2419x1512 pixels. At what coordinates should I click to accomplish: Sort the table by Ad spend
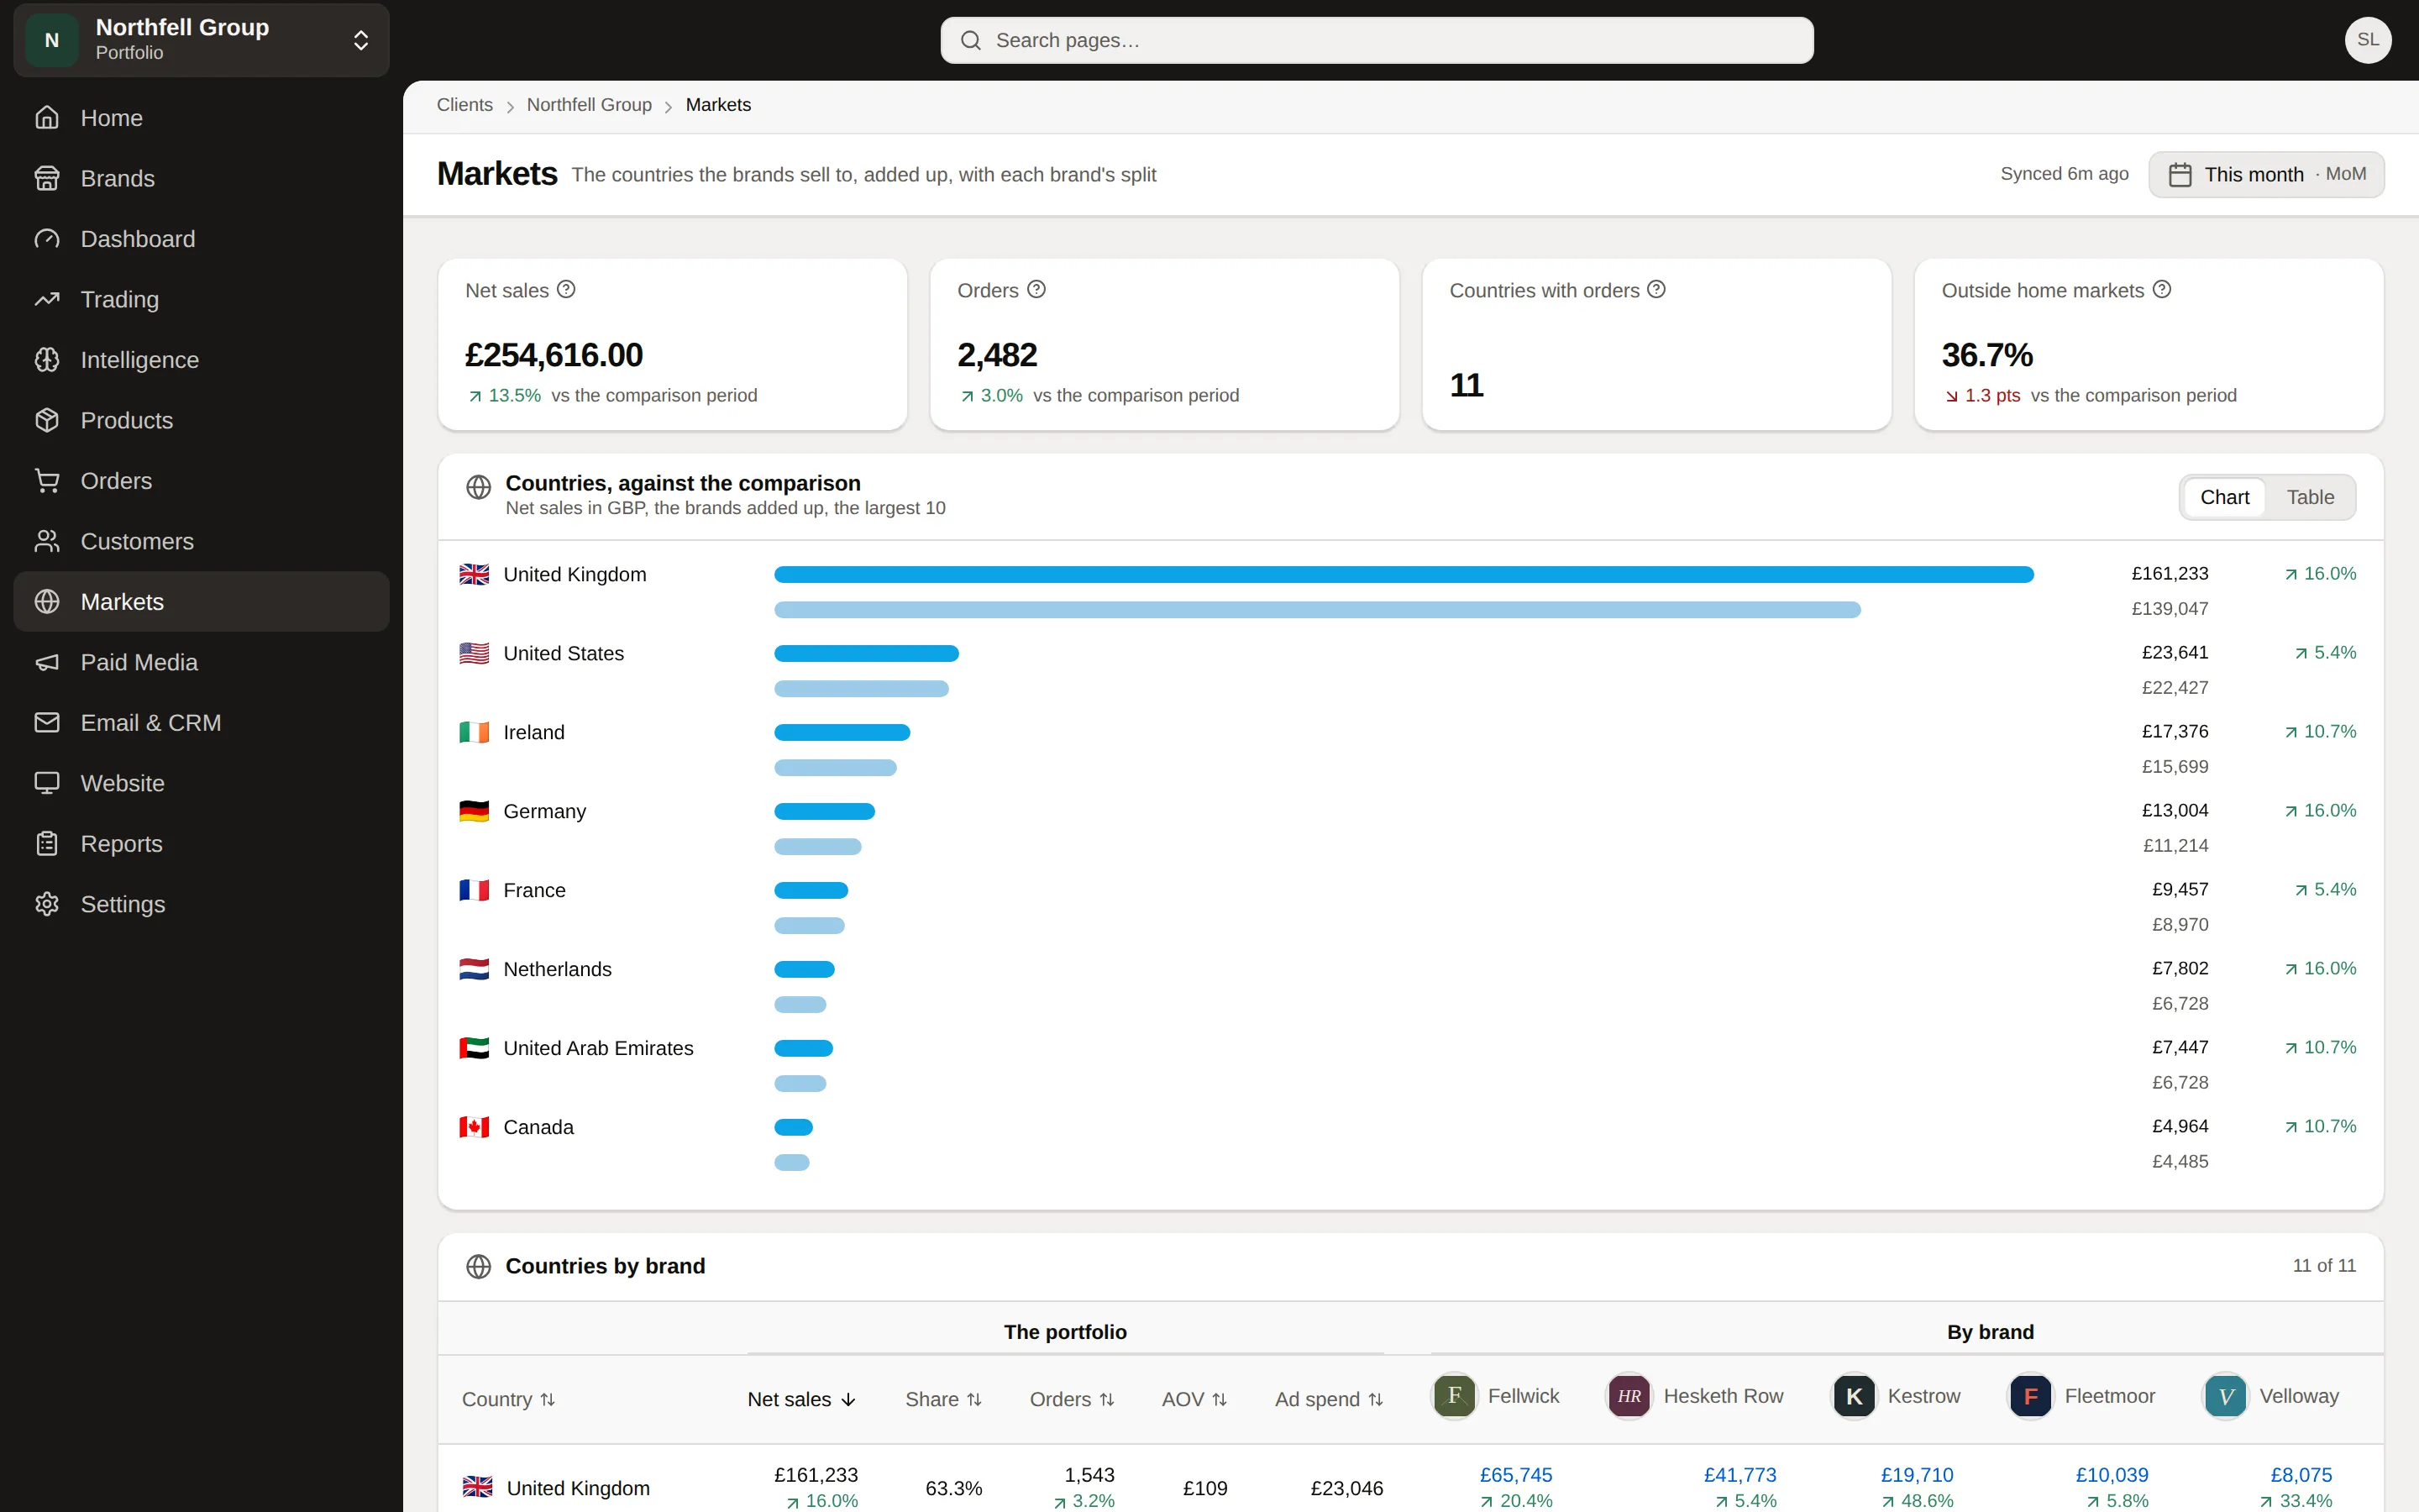1329,1399
